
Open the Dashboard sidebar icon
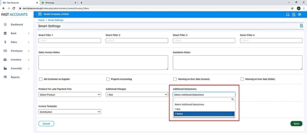point(5,24)
